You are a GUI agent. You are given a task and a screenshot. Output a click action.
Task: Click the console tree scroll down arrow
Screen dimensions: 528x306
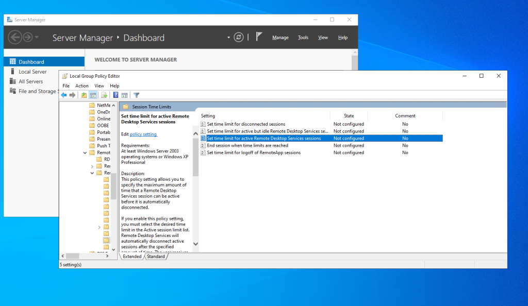point(113,249)
